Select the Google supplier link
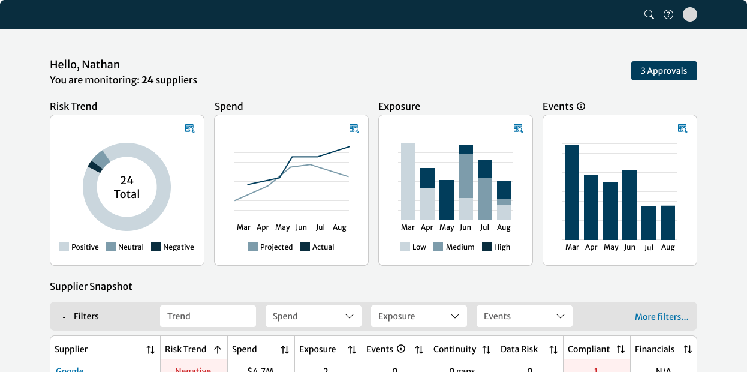 (69, 368)
